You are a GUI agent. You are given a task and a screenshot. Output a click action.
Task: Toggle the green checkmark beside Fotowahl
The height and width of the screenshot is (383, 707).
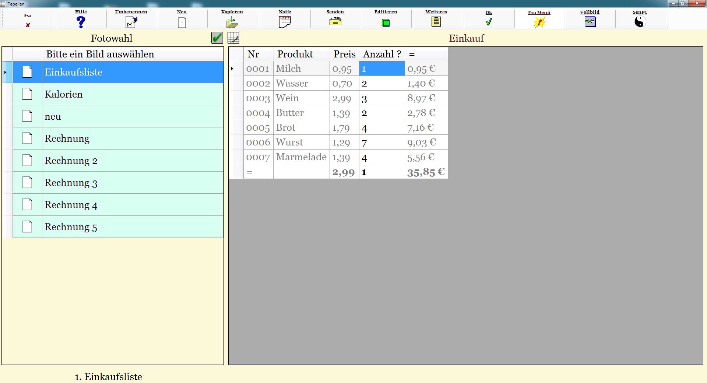tap(217, 38)
